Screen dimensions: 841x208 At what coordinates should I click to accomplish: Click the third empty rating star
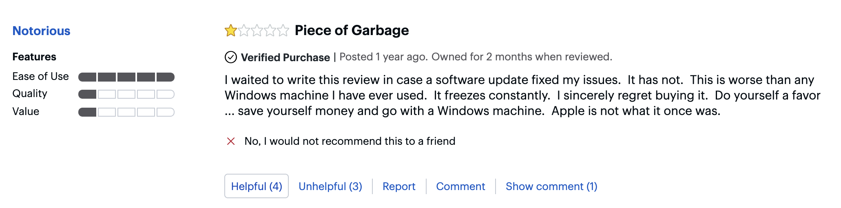pos(257,31)
